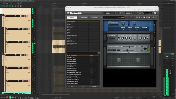Show the tuner tool in rack toolbar
This screenshot has width=176, height=99.
coord(139,18)
